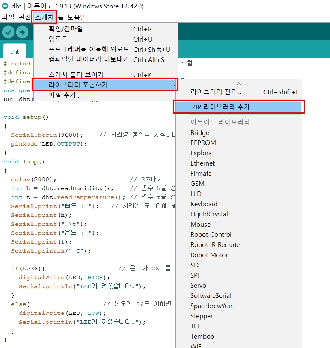Click the Arduino logo in title bar
Viewport: 330px width, 348px height.
tap(5, 6)
